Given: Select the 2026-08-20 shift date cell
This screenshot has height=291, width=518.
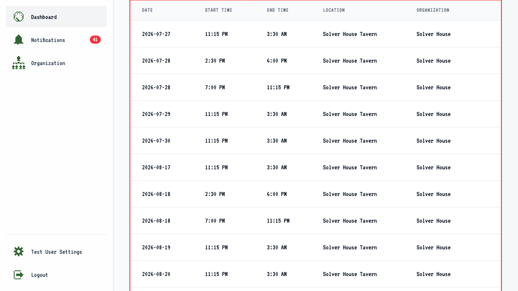Looking at the screenshot, I should [156, 274].
